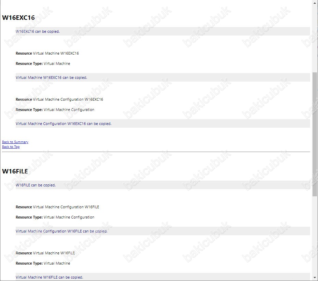Click 'Virtual Machine Configuration W16FILE can be copied.'
The width and height of the screenshot is (318, 281).
coord(61,231)
